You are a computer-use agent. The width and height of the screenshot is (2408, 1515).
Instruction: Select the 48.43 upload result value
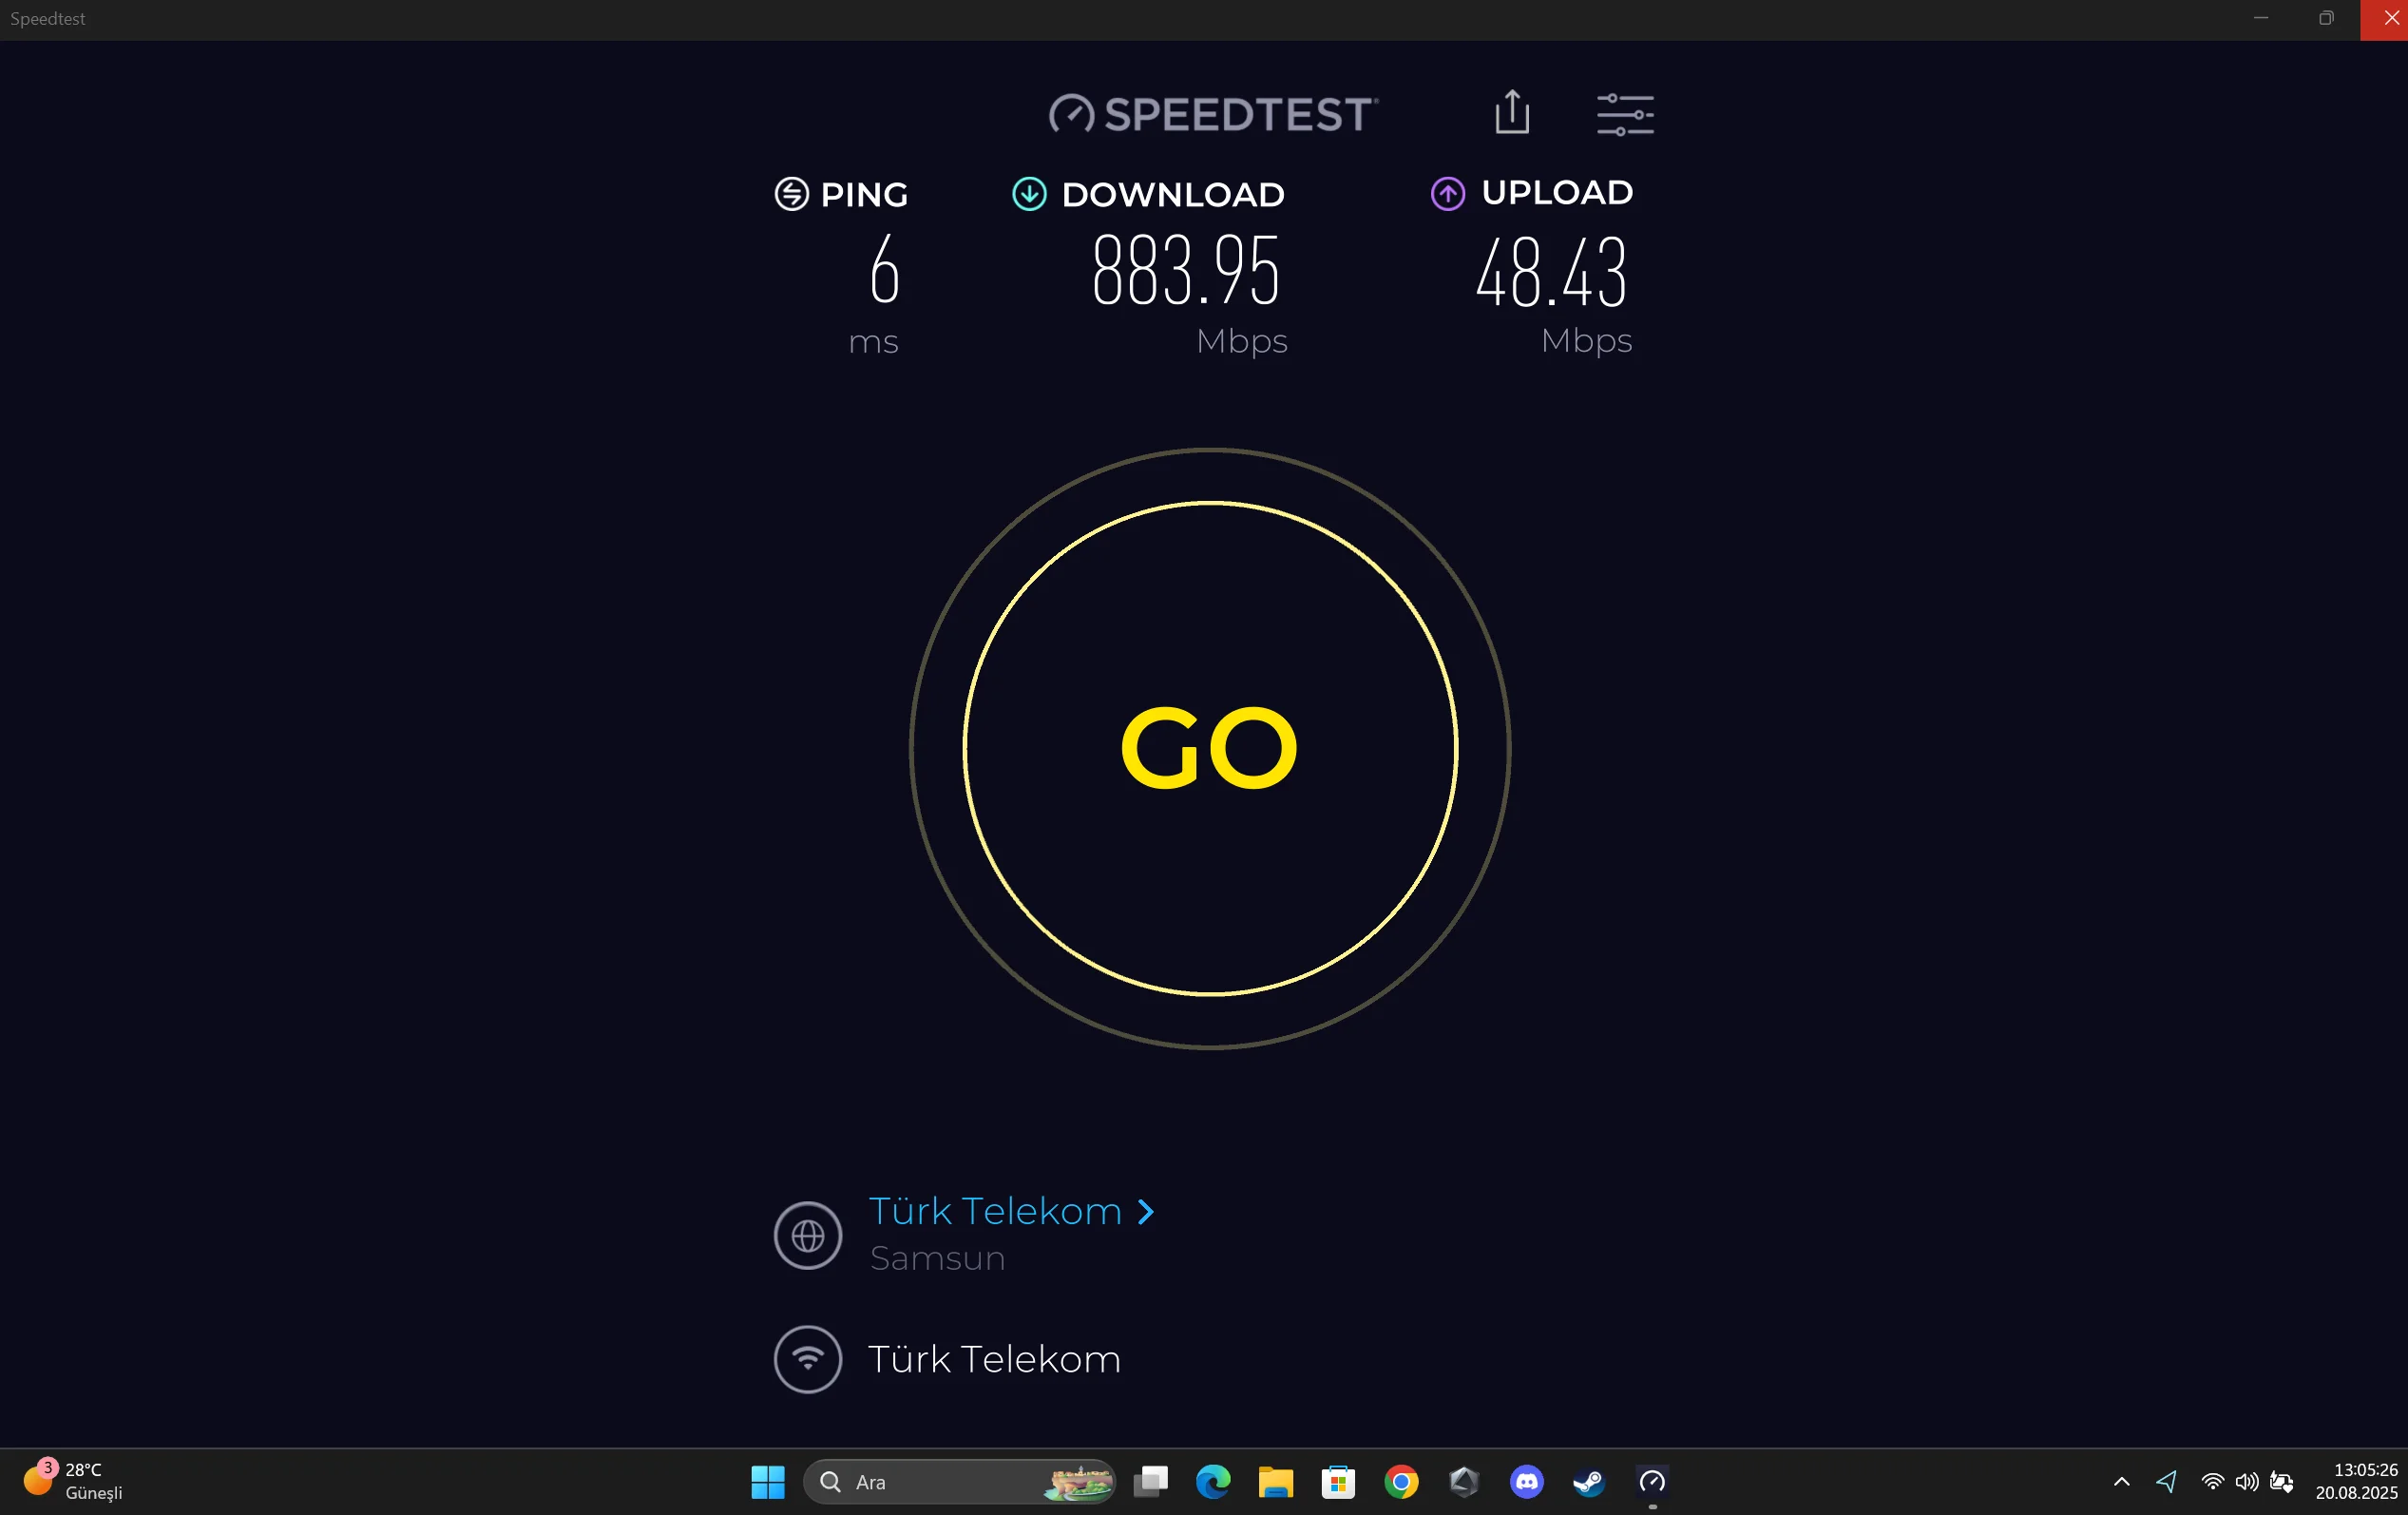click(1551, 272)
